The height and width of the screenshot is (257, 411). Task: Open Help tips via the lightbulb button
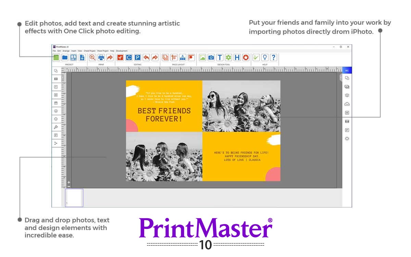pyautogui.click(x=265, y=58)
